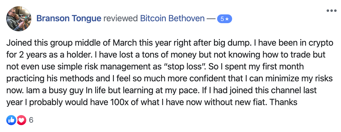This screenshot has width=341, height=132.
Task: Click the blue 5-star rating badge
Action: (x=224, y=19)
